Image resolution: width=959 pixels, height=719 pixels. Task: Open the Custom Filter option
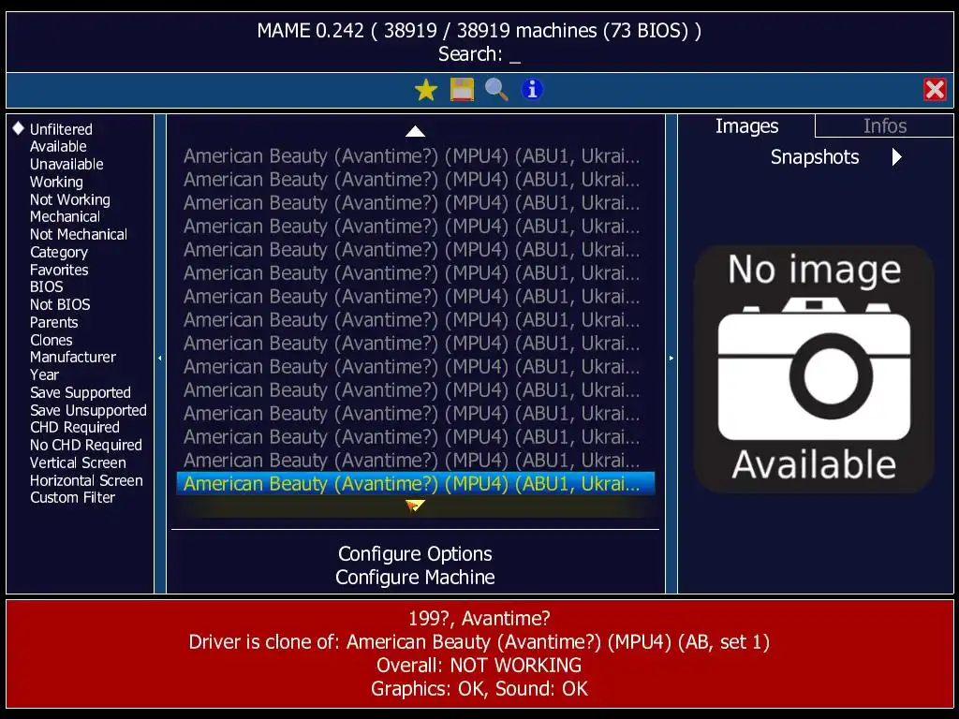click(x=72, y=498)
